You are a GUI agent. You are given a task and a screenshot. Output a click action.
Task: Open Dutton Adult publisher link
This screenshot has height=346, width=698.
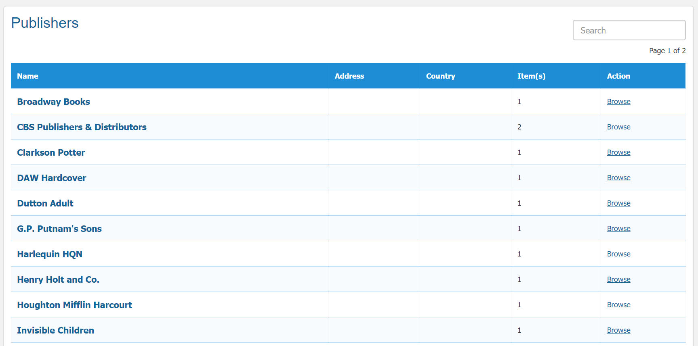pos(45,203)
